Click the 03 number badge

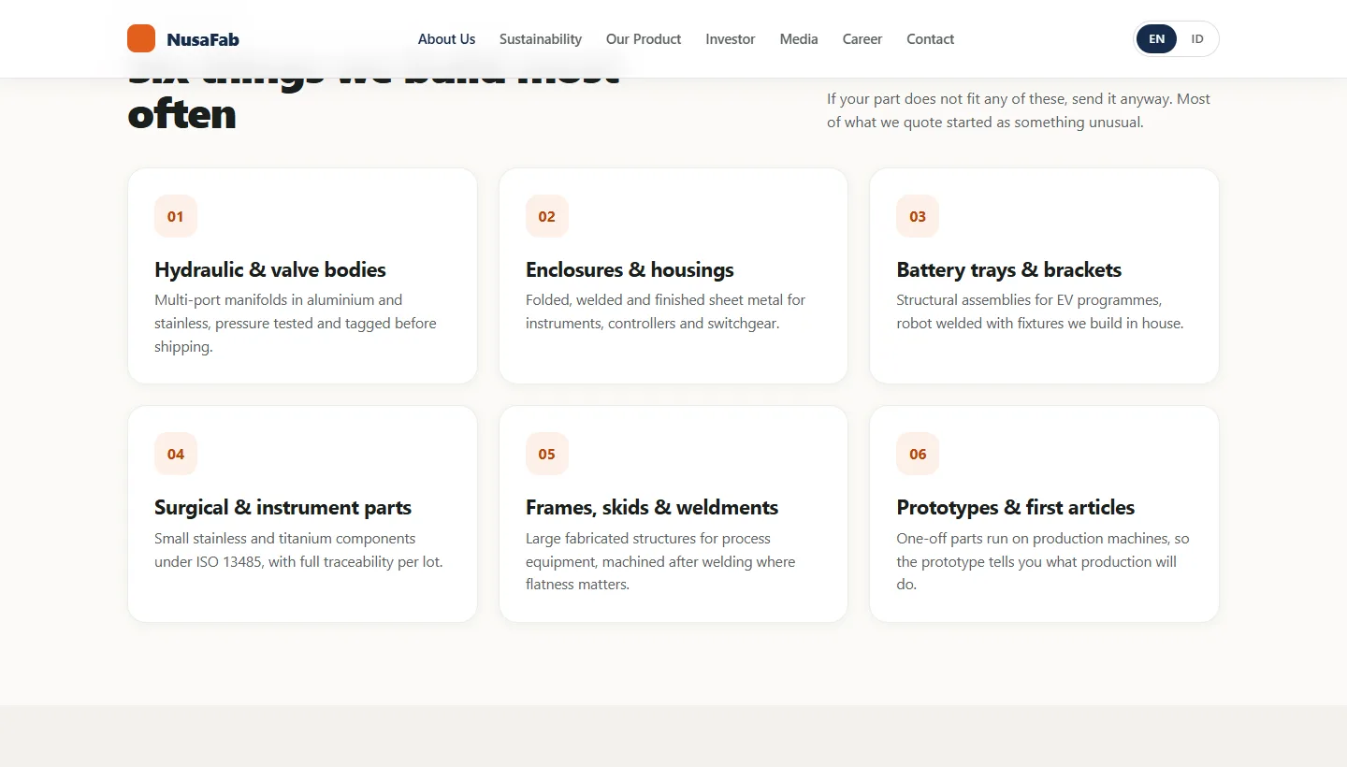918,216
